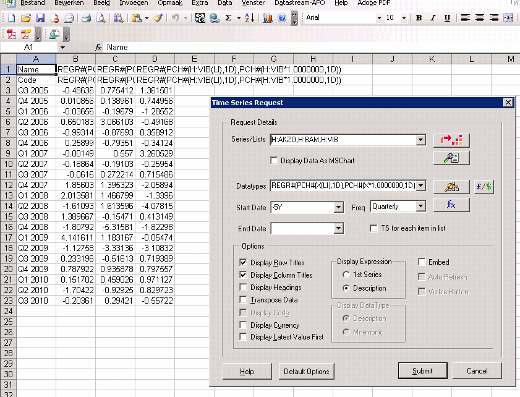Open the Start Date dropdown

click(x=338, y=208)
